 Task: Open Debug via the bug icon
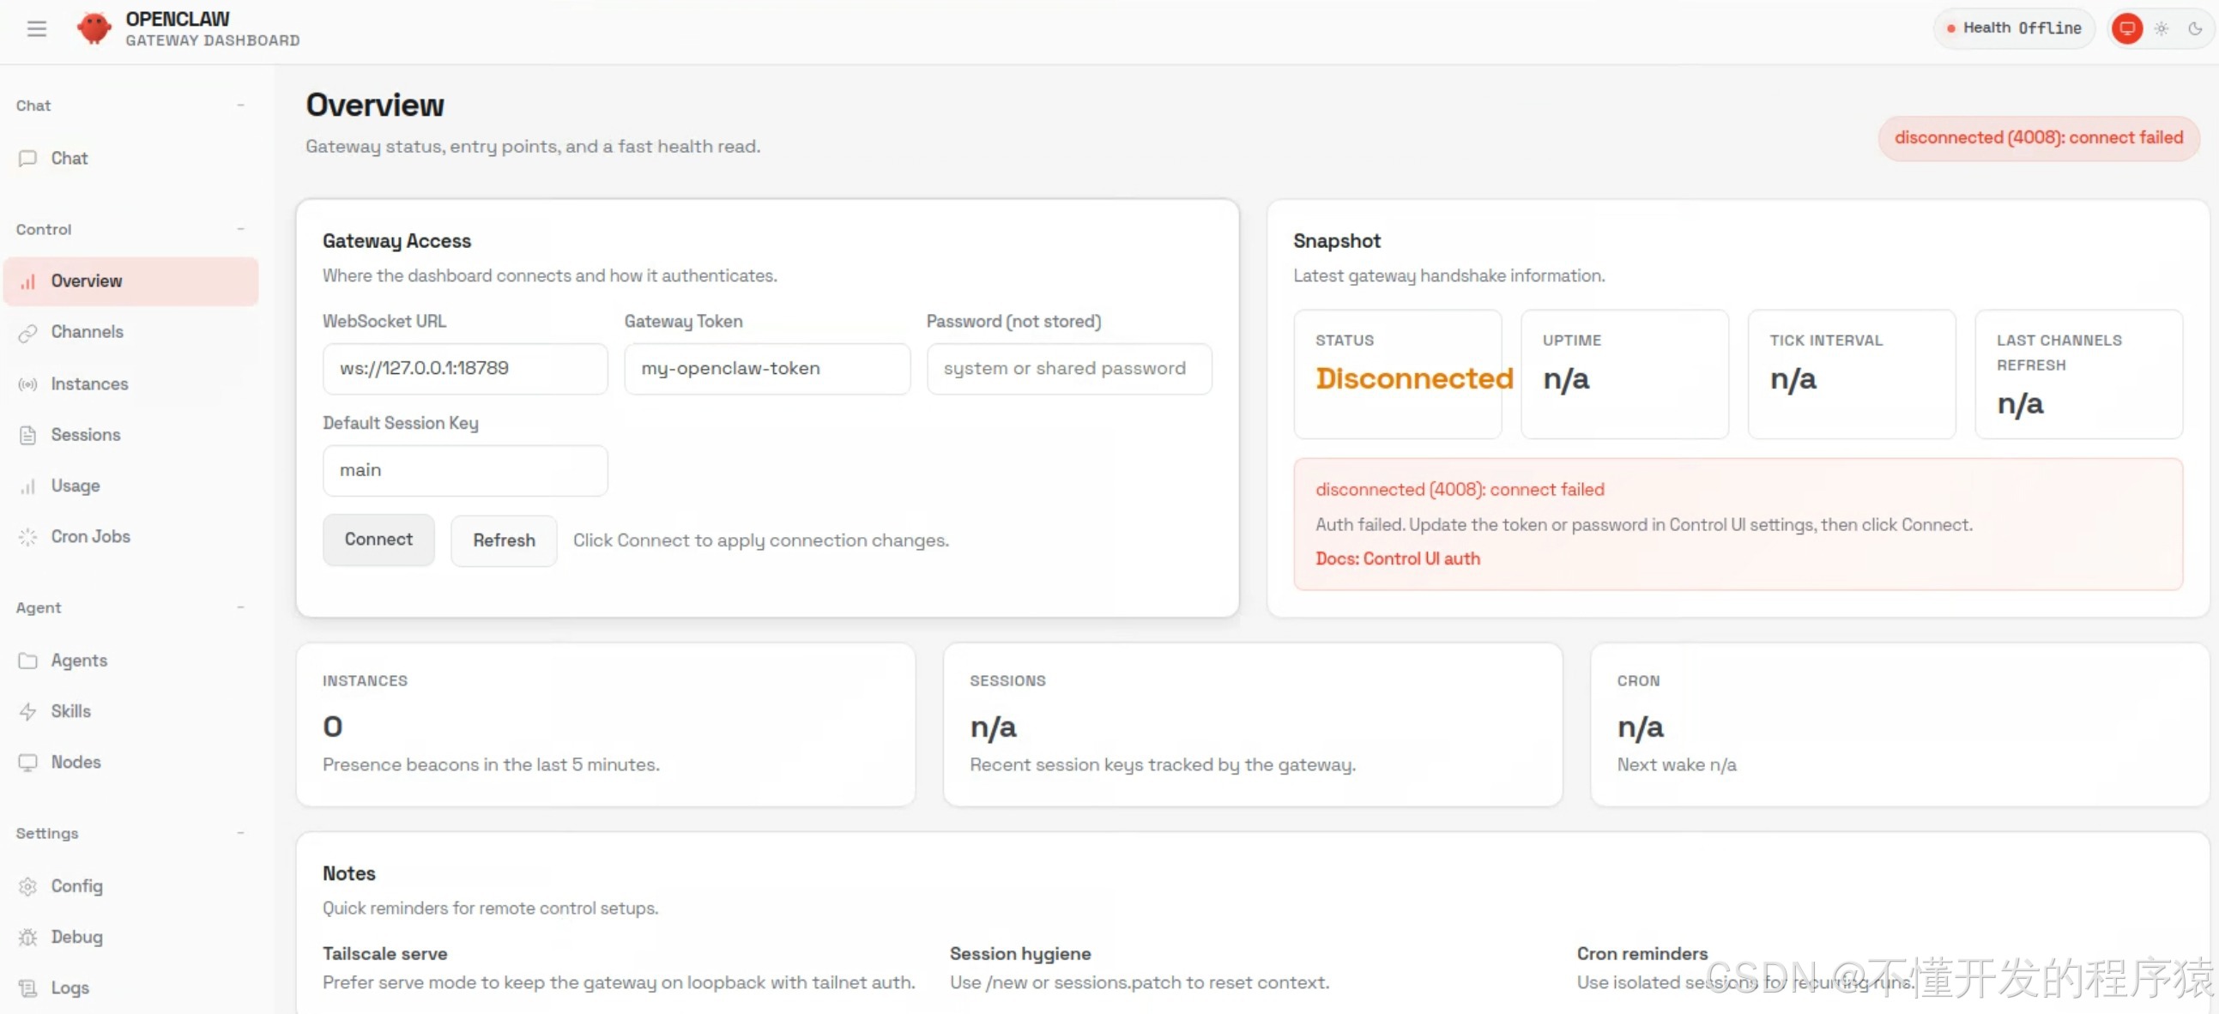click(x=27, y=938)
